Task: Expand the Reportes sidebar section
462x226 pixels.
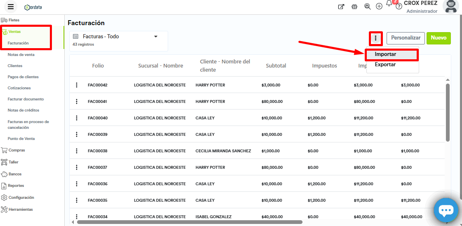Action: pos(16,186)
